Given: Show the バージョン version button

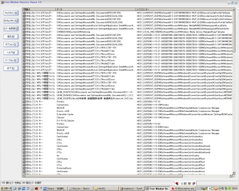Looking at the screenshot, I should (x=11, y=60).
